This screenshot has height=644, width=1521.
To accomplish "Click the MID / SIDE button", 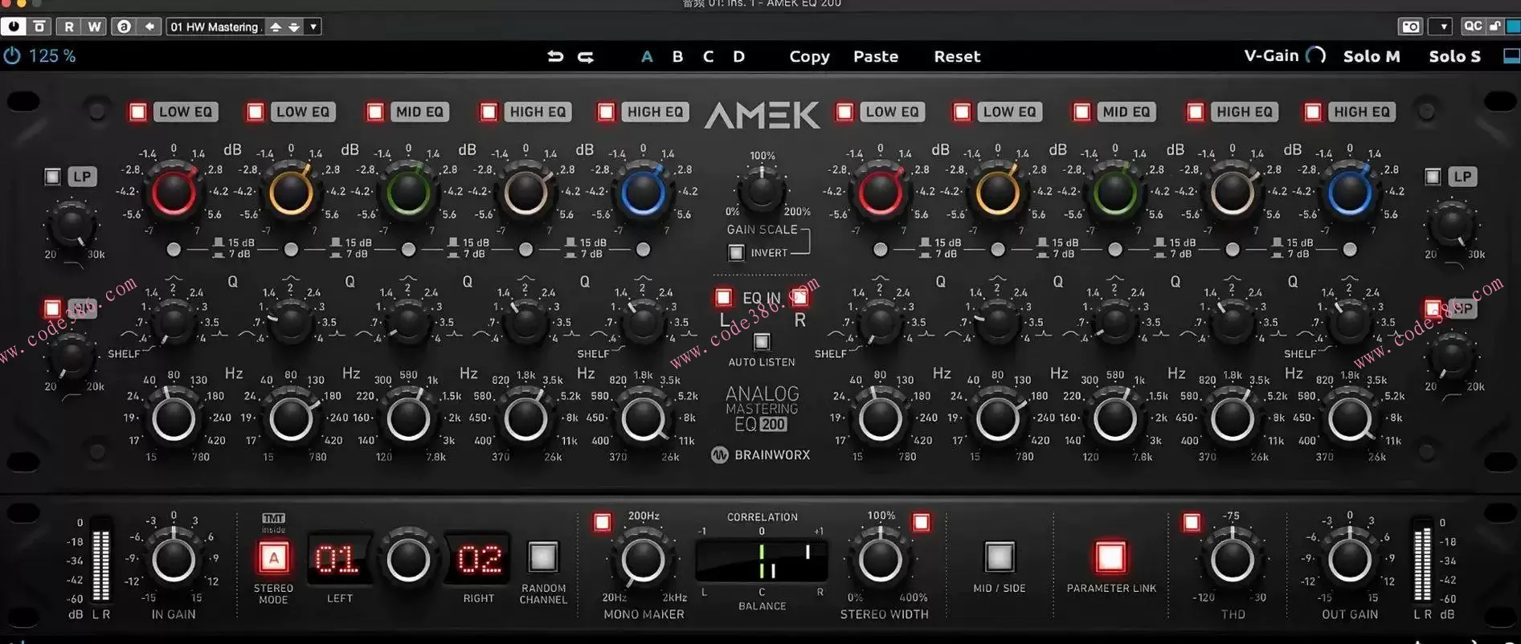I will pyautogui.click(x=1000, y=556).
